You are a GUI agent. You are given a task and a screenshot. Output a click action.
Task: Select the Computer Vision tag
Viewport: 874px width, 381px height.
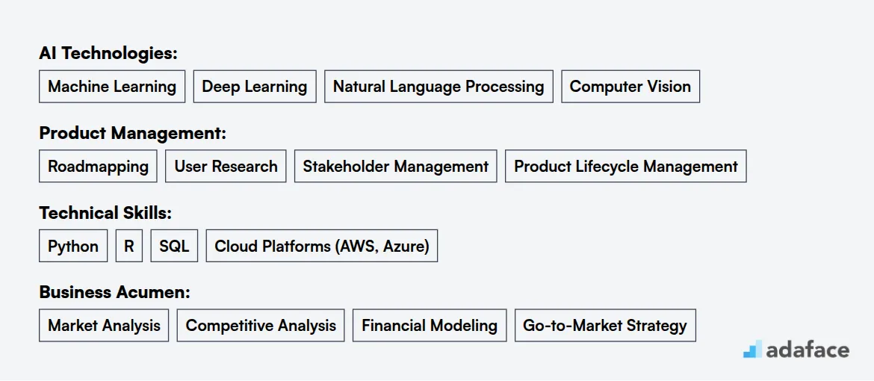[630, 87]
